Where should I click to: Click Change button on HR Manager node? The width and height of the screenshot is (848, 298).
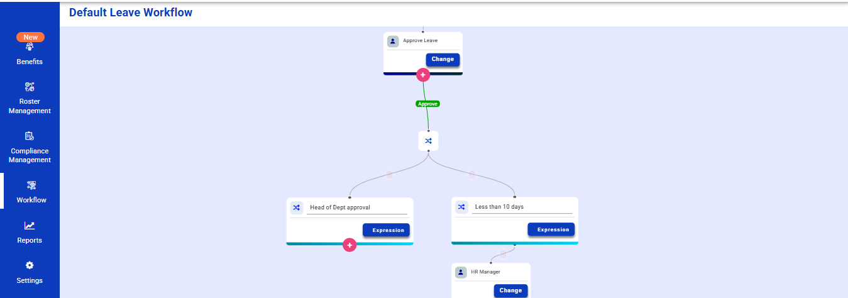(510, 290)
